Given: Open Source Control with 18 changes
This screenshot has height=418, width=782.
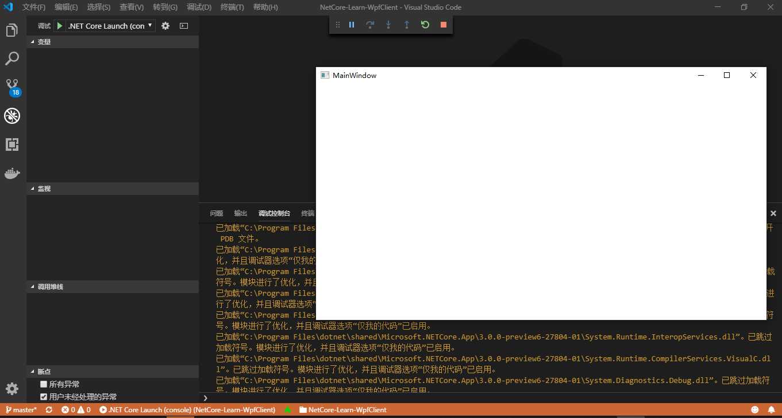Looking at the screenshot, I should 12,87.
